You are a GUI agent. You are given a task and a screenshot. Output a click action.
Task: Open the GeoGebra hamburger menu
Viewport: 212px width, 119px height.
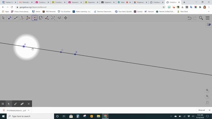pyautogui.click(x=208, y=18)
